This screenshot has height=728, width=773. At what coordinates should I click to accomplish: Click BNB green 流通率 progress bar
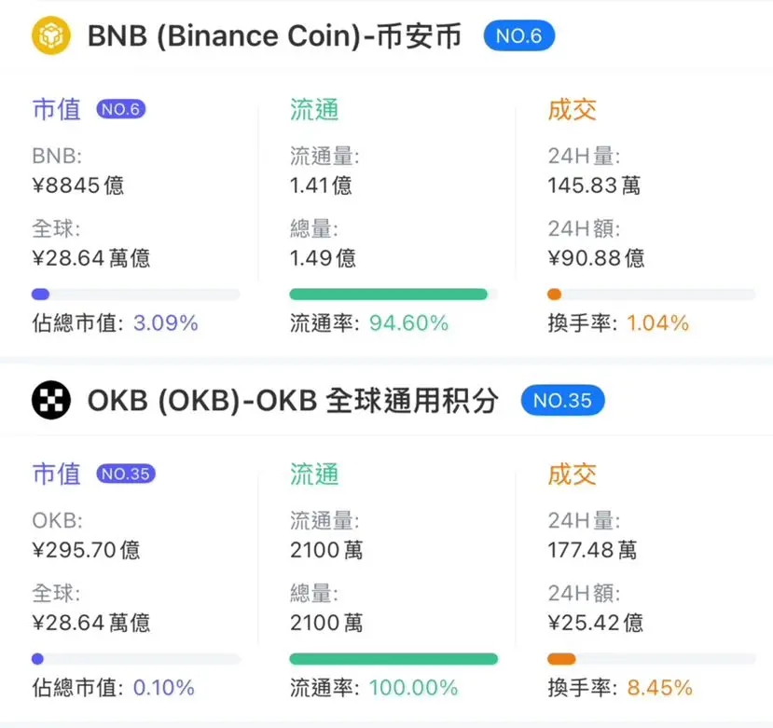pos(393,295)
